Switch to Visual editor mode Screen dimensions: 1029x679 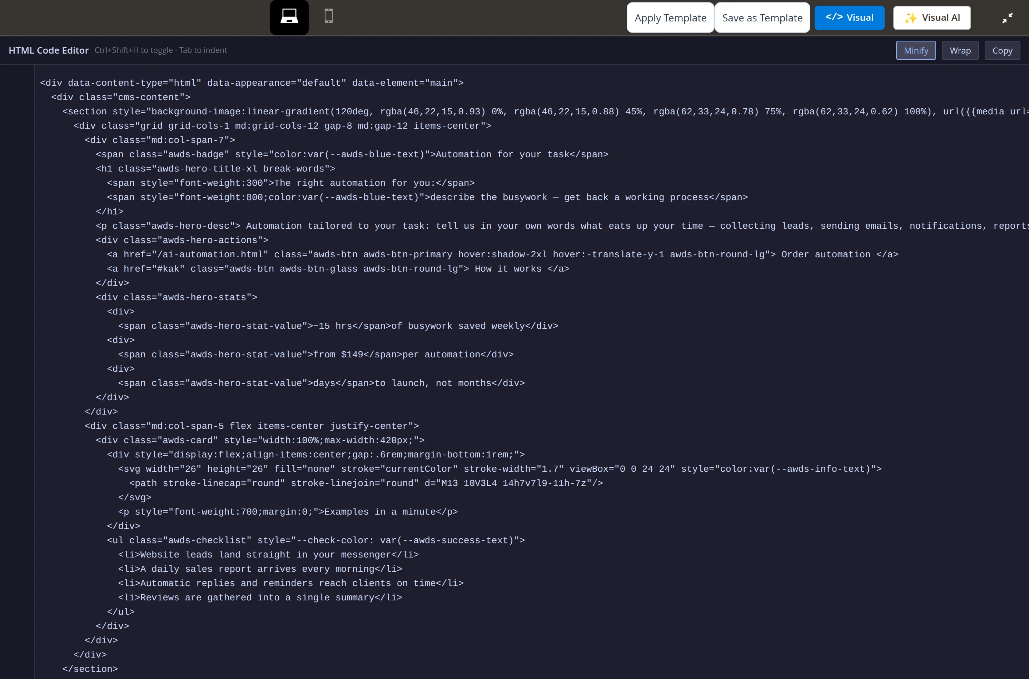point(849,18)
